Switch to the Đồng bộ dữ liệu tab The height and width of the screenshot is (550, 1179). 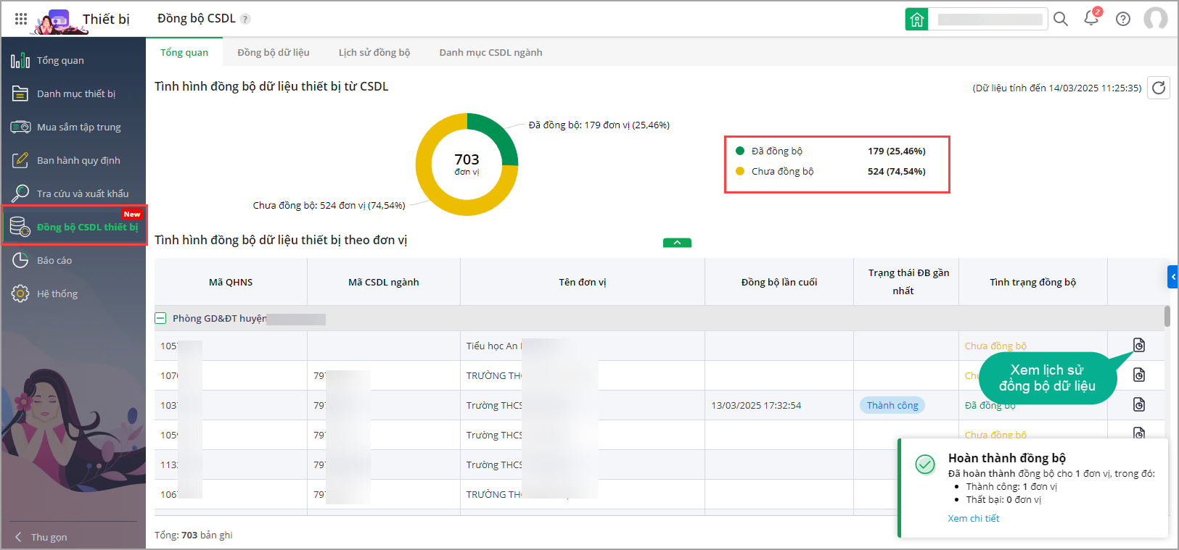pyautogui.click(x=273, y=52)
